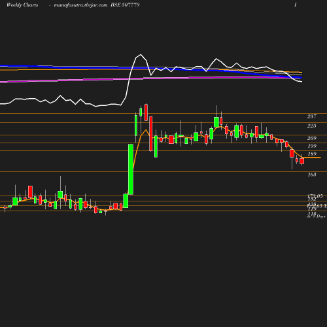Click the 'munafasutra.tbrjar.com' watermark text

(x=80, y=5)
